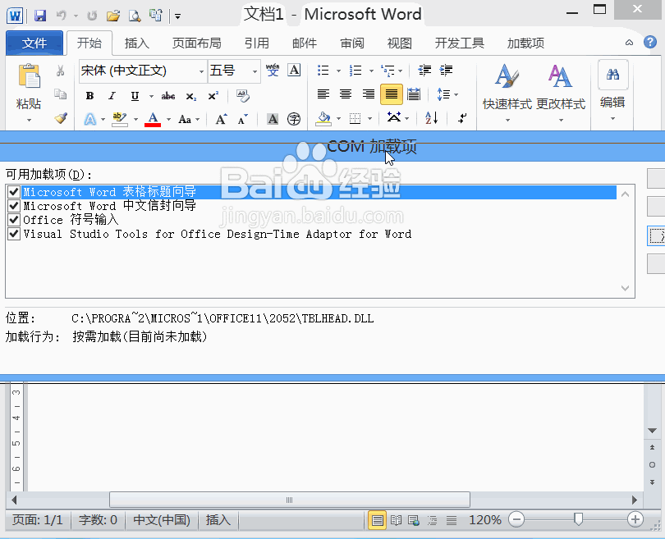Click the zoom slider handle
665x539 pixels.
pyautogui.click(x=578, y=519)
